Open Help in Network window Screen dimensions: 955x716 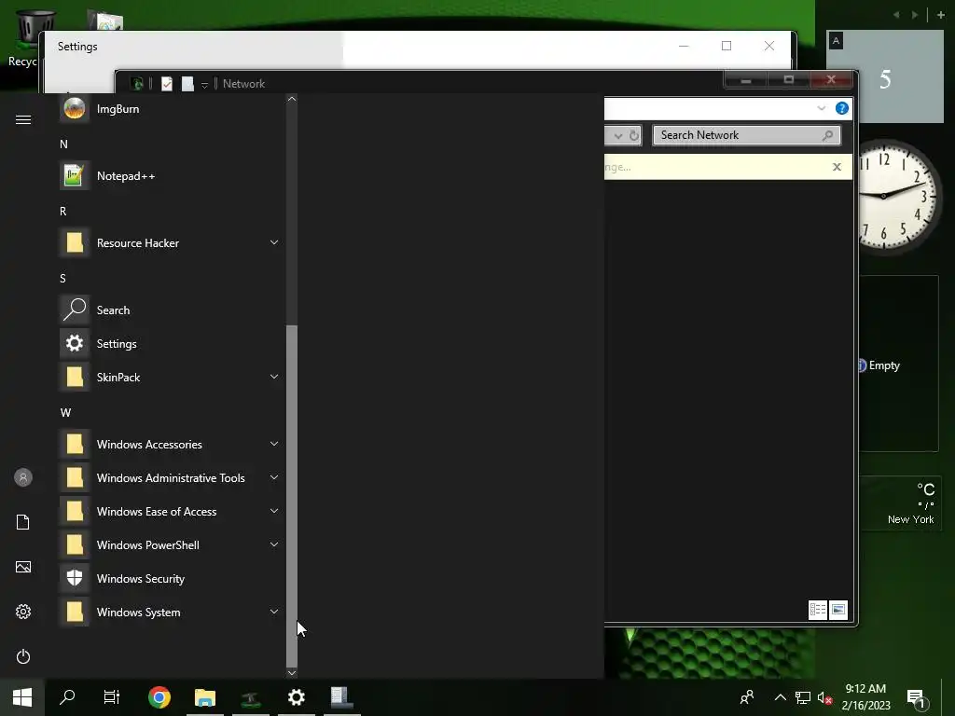tap(842, 108)
